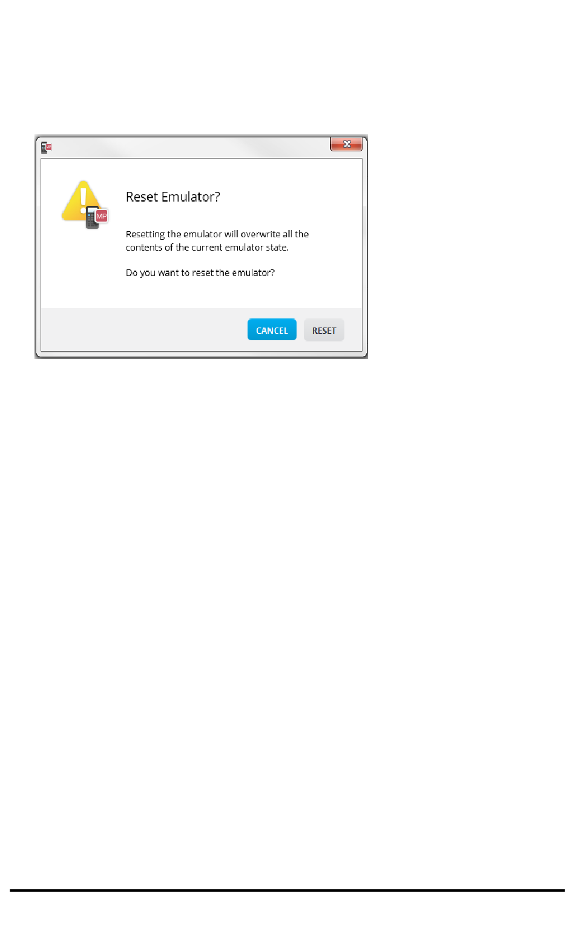This screenshot has height=925, width=575.
Task: Click the emulator app icon in title bar
Action: tap(47, 147)
